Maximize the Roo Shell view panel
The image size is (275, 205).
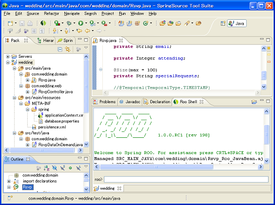pos(268,101)
